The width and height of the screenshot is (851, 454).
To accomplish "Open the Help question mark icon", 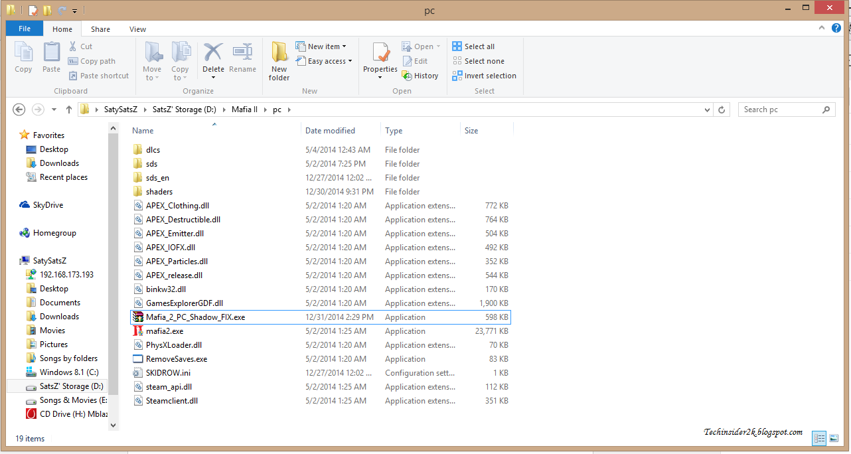I will tap(836, 28).
